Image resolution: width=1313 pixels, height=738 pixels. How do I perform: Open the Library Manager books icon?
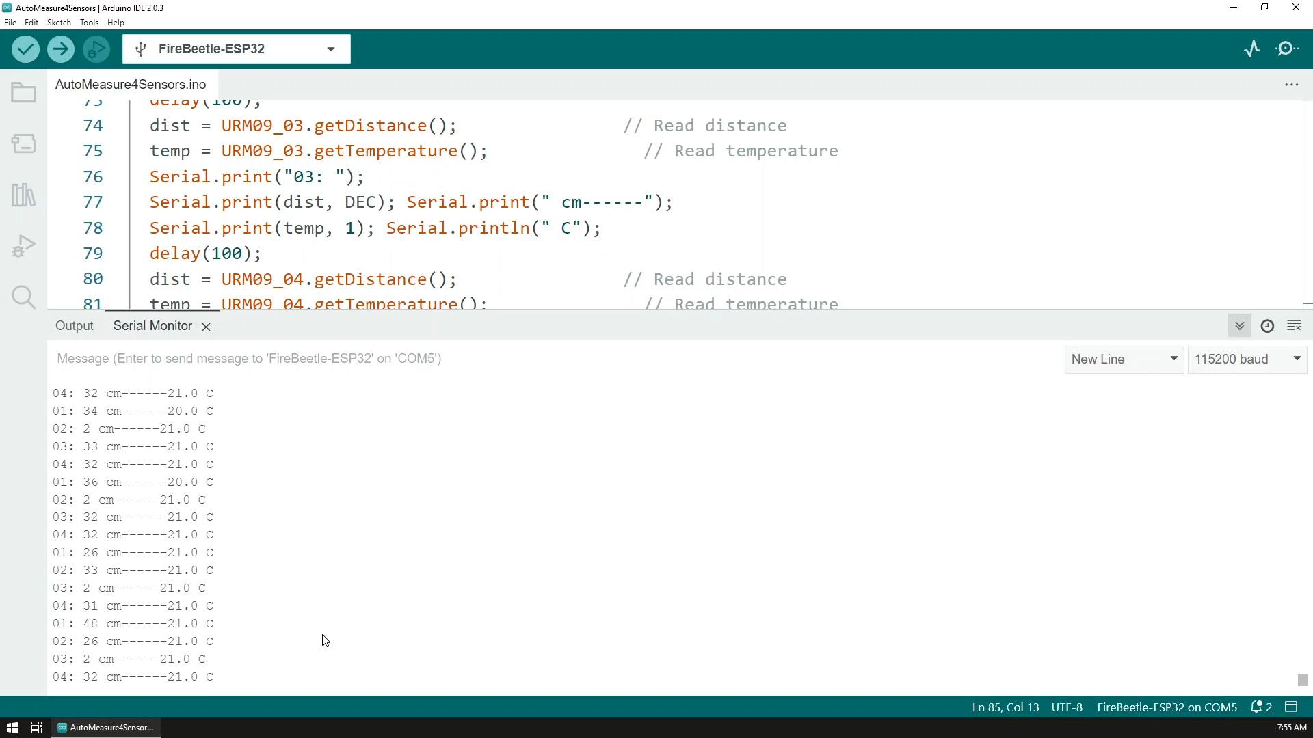[24, 195]
